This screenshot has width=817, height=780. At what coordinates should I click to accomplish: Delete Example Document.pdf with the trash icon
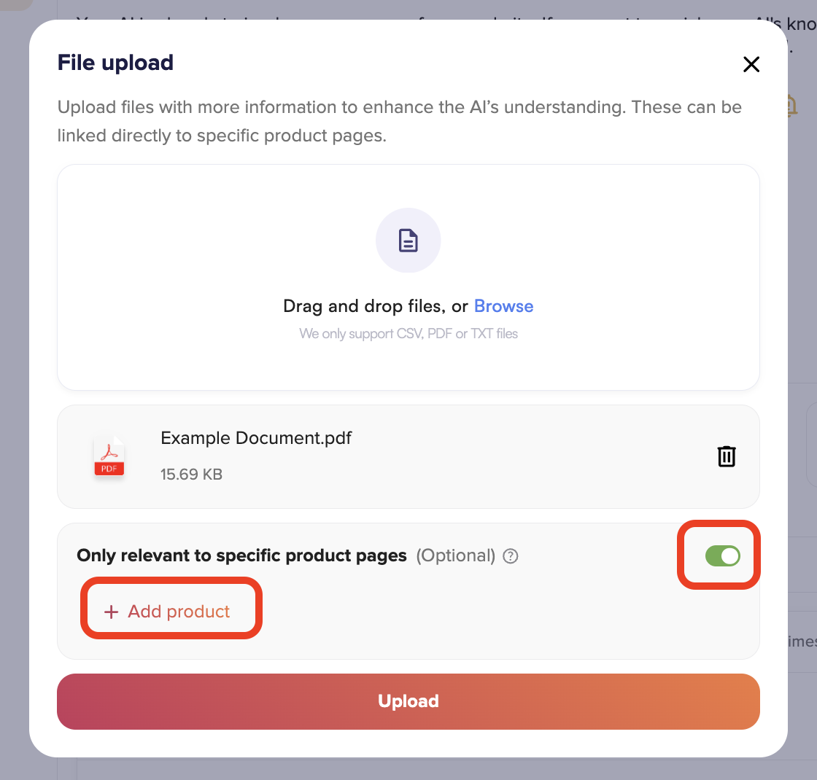coord(727,456)
